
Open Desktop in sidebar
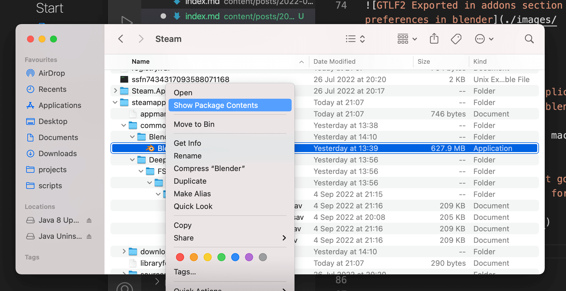pos(47,121)
